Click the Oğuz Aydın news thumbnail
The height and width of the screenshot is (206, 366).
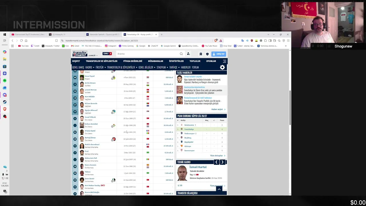180,79
